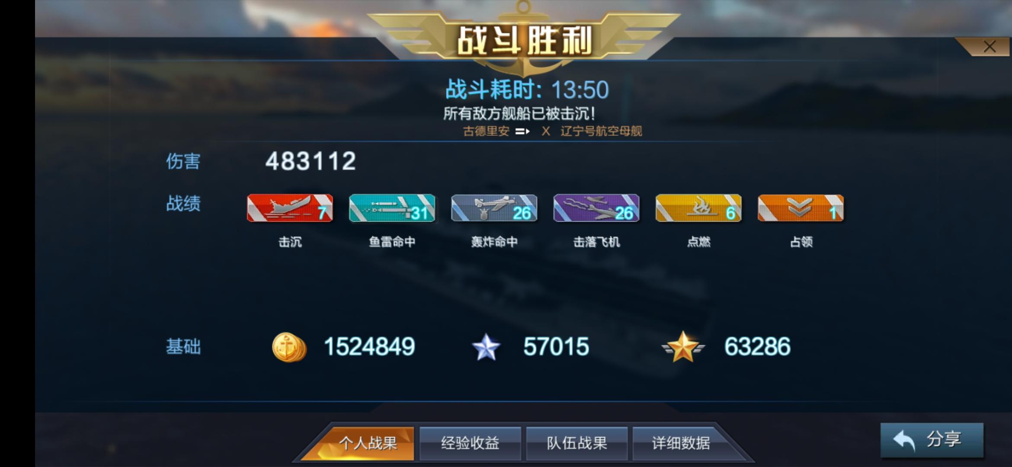Click the gold winged star icon
Screen dimensions: 1012x467
click(x=683, y=347)
